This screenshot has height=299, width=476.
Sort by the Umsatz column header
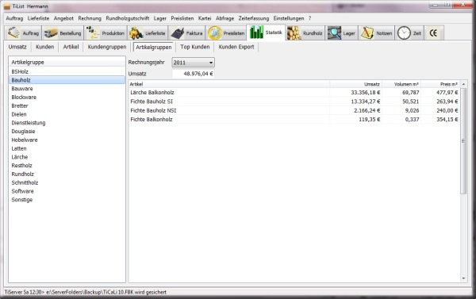[355, 84]
